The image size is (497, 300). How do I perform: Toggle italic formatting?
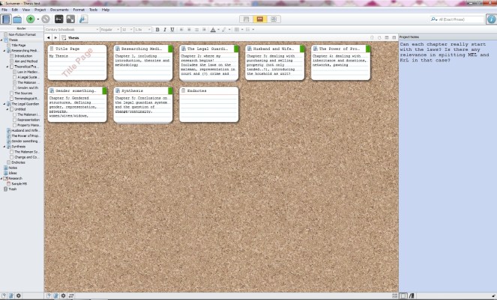166,29
